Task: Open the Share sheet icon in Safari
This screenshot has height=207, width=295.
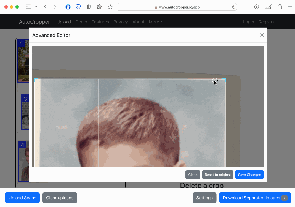Action: pyautogui.click(x=280, y=7)
